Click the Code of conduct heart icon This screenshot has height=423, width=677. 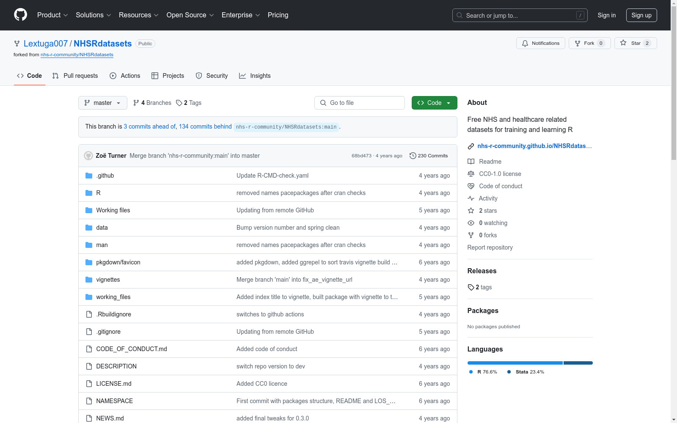pos(471,186)
